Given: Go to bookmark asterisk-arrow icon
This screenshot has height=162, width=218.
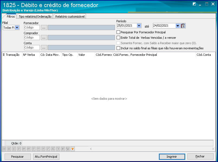Looking at the screenshot, I should (x=68, y=149).
